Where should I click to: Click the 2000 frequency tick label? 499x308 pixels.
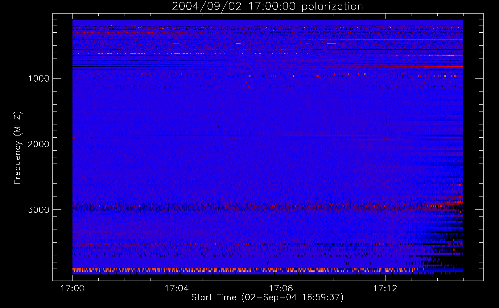coord(39,144)
